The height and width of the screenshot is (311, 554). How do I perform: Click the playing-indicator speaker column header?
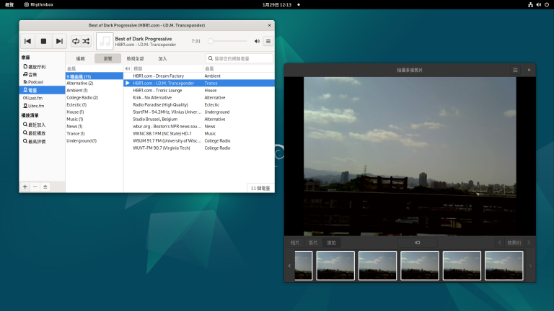[x=128, y=68]
